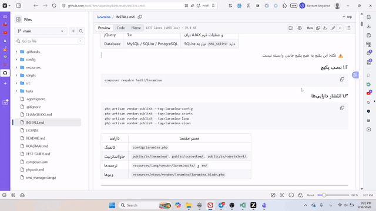Open the floating assistant icon
The height and width of the screenshot is (211, 376).
[355, 75]
